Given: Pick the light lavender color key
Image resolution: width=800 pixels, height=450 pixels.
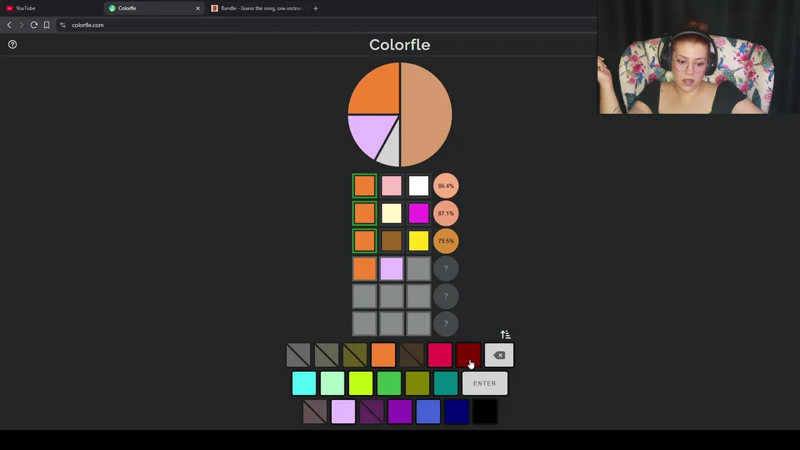Looking at the screenshot, I should point(343,412).
